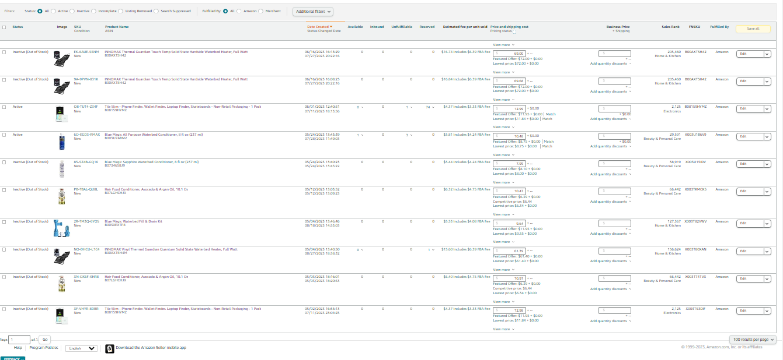Expand Add quantity discounts for 6O-EGD5-RMAX
The image size is (783, 360).
(610, 147)
